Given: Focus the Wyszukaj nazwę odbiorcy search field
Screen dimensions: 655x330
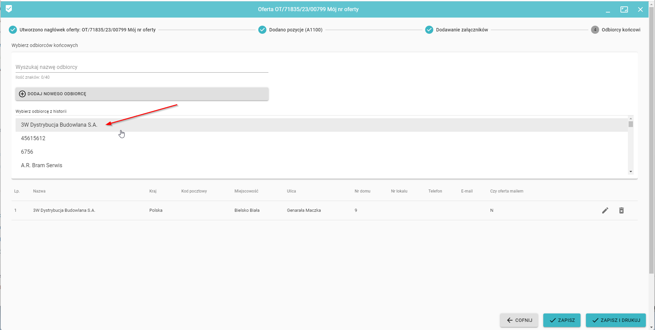Looking at the screenshot, I should click(142, 67).
